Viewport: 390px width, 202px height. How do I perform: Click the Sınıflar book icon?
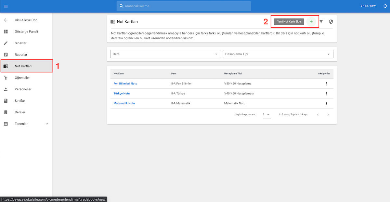click(x=6, y=101)
